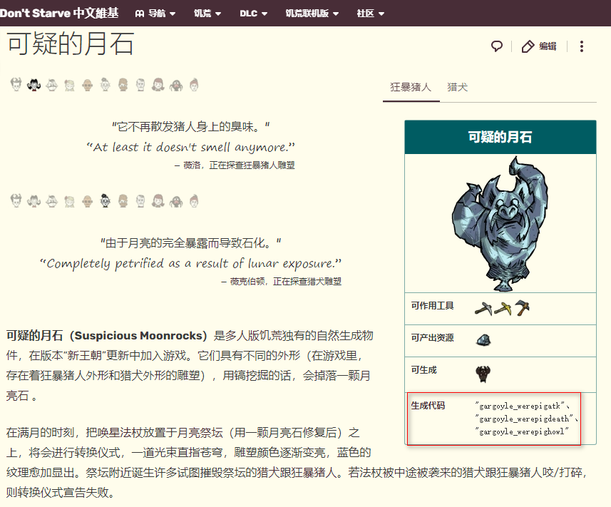Select highlighted Willow head in the upper quote row
611x507 pixels.
click(34, 84)
